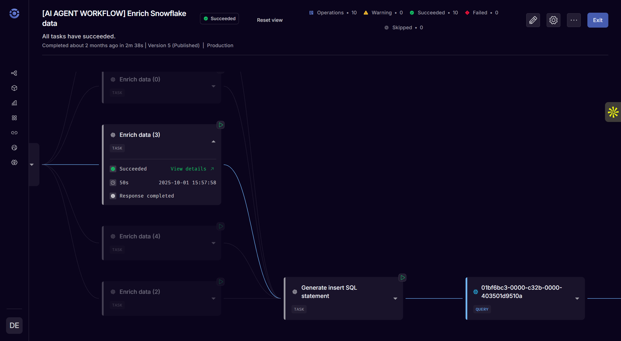Screen dimensions: 621x341
Task: Collapse the Enrich data (3) node
Action: (x=214, y=142)
